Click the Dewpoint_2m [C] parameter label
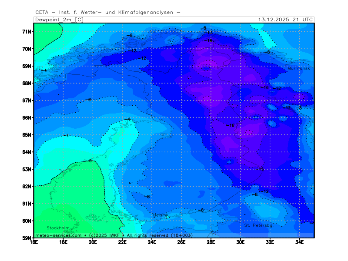 tap(59, 20)
